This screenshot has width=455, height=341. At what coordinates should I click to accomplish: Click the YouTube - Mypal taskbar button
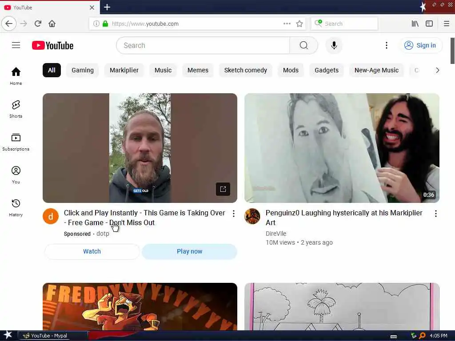coord(53,336)
